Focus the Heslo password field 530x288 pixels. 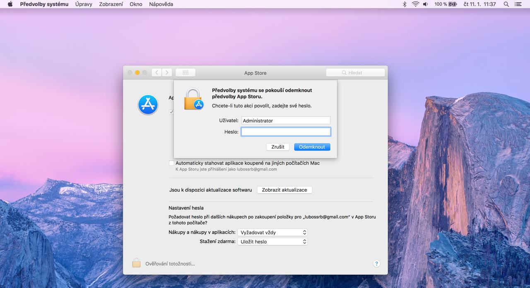point(286,132)
